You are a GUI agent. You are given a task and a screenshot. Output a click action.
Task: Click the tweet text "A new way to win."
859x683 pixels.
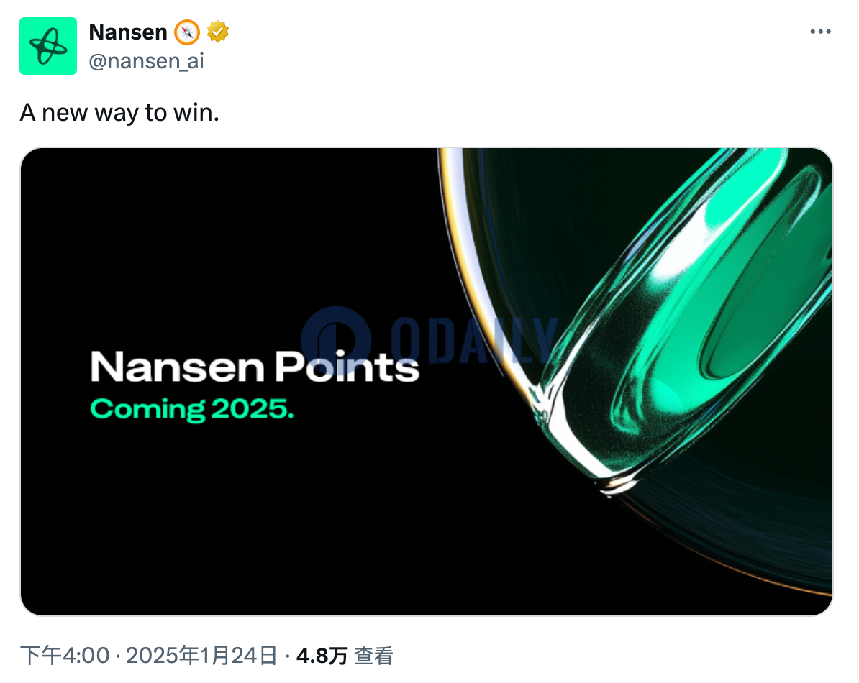pos(119,113)
